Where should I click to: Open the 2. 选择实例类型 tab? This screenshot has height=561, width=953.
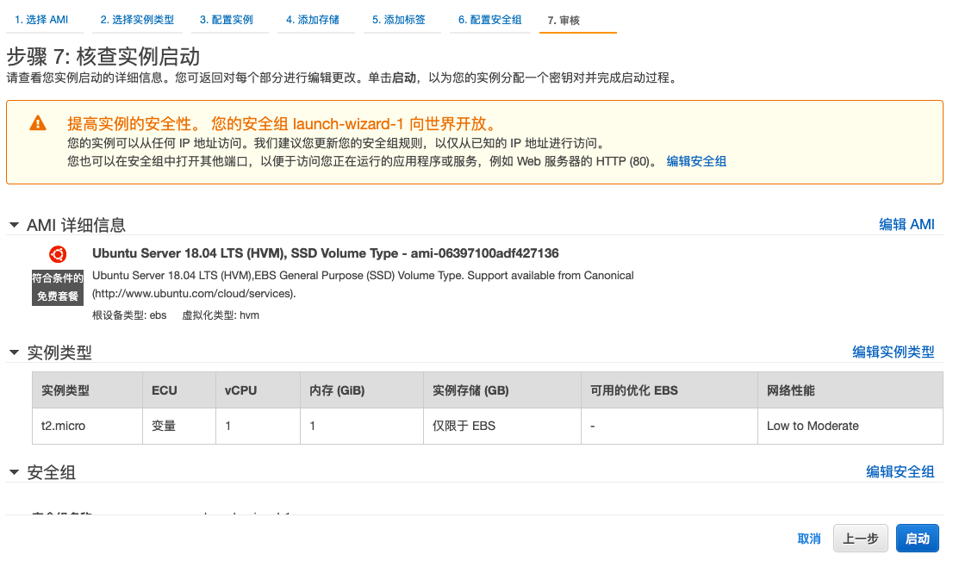tap(137, 20)
